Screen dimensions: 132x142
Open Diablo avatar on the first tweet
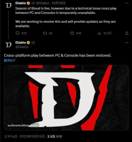pyautogui.click(x=8, y=6)
